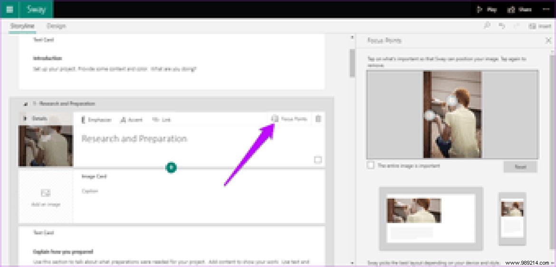Click the storyline vertical scrollbar thumb

click(352, 63)
